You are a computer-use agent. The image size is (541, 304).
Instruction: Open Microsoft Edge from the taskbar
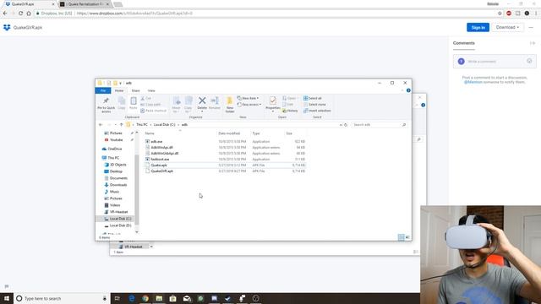[132, 298]
